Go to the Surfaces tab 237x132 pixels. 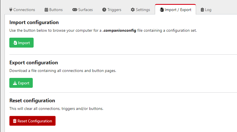(82, 10)
